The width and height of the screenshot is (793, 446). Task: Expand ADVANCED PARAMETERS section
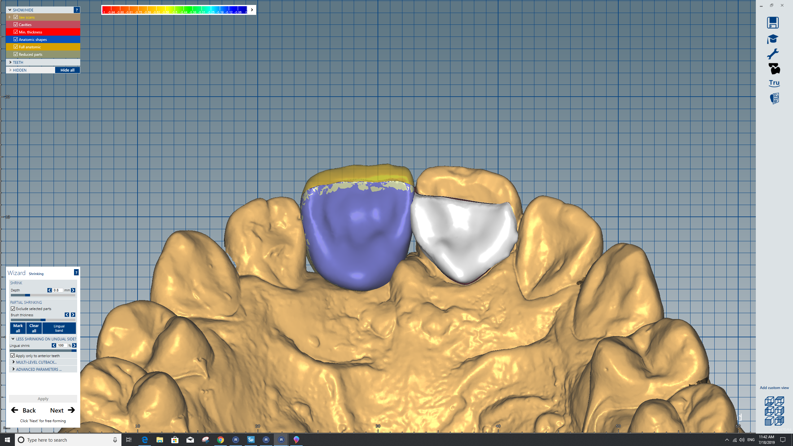(x=38, y=369)
